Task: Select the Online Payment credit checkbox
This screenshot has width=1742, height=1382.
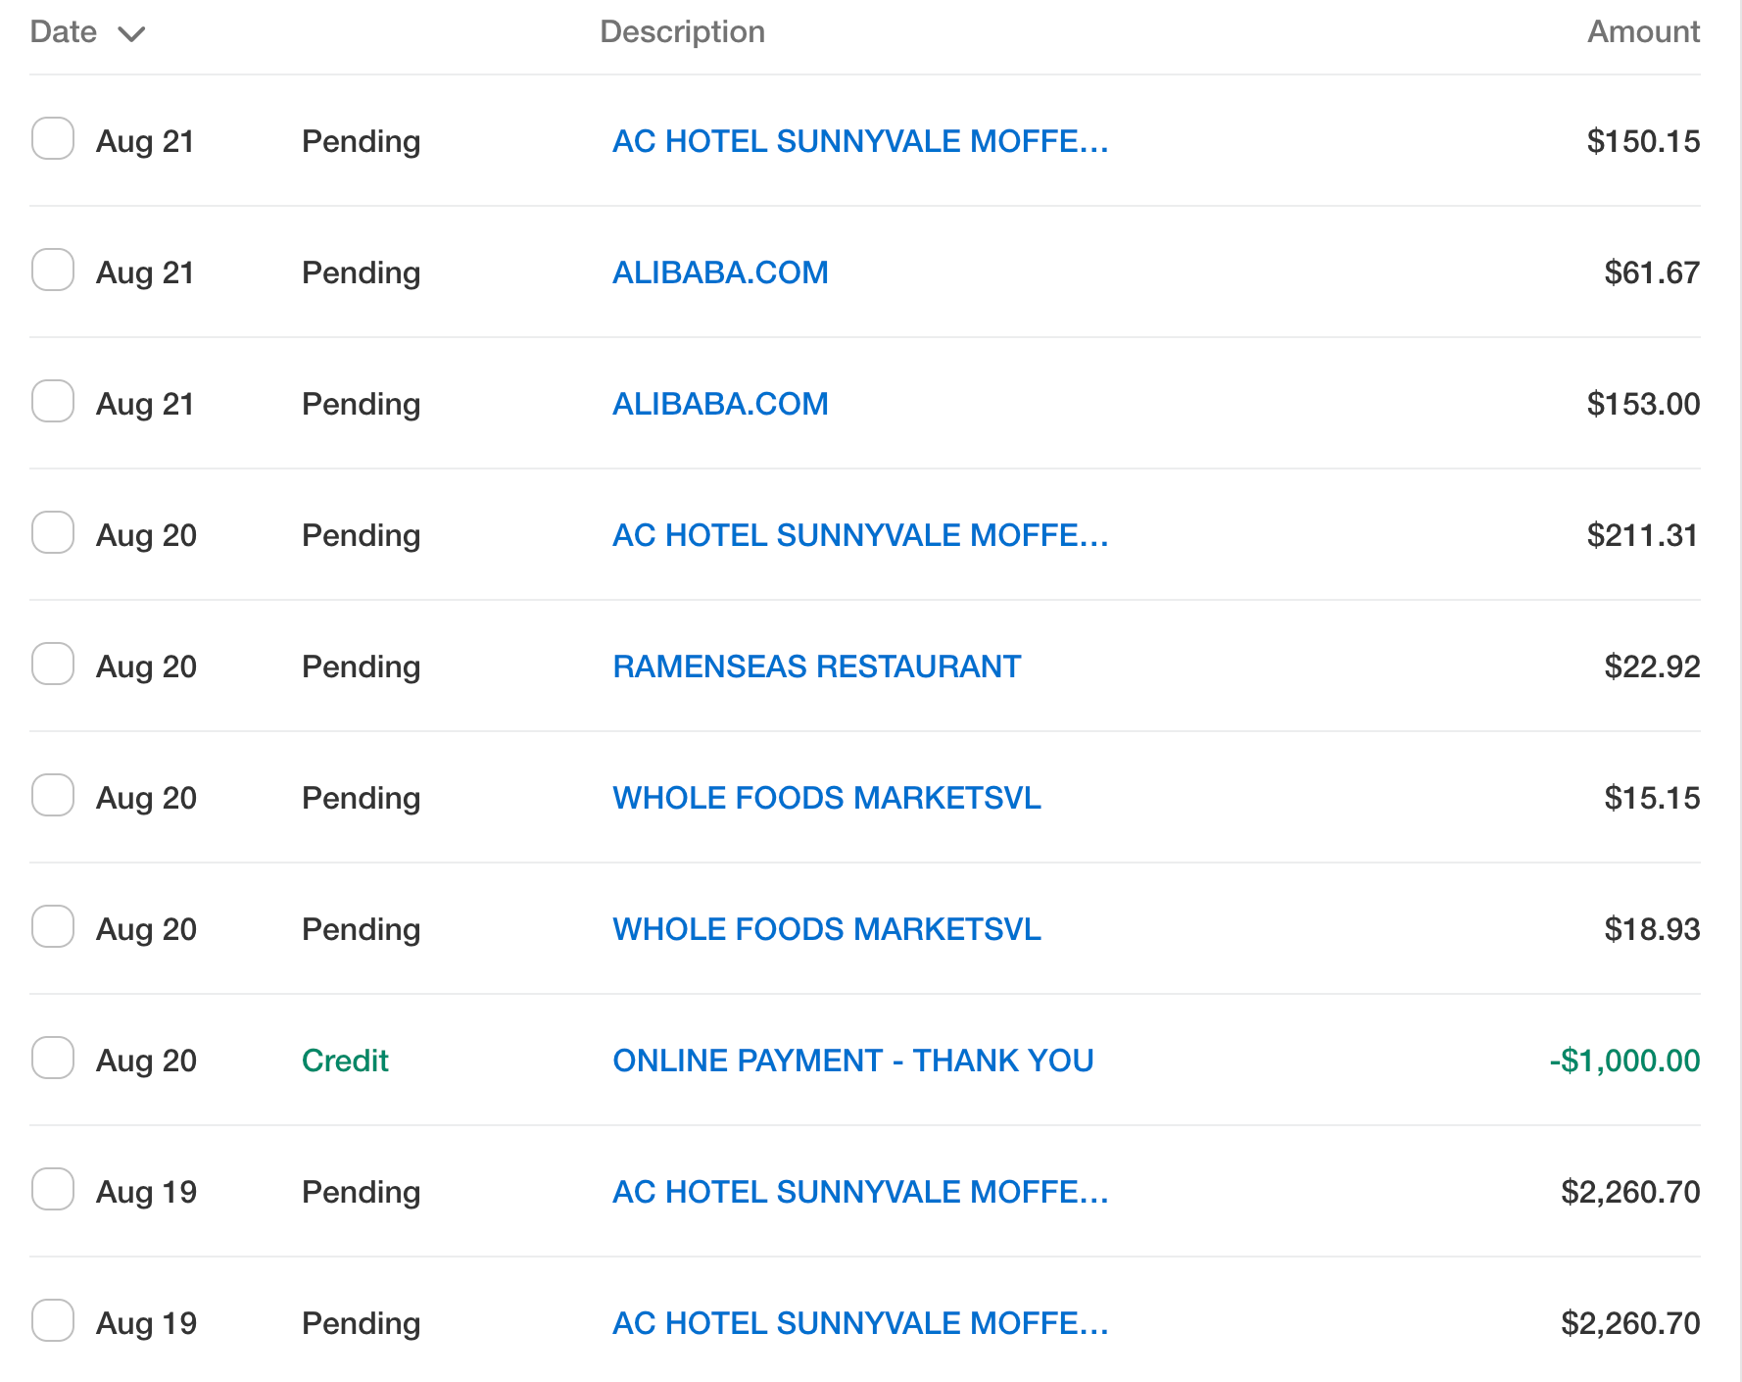Action: pyautogui.click(x=53, y=1058)
